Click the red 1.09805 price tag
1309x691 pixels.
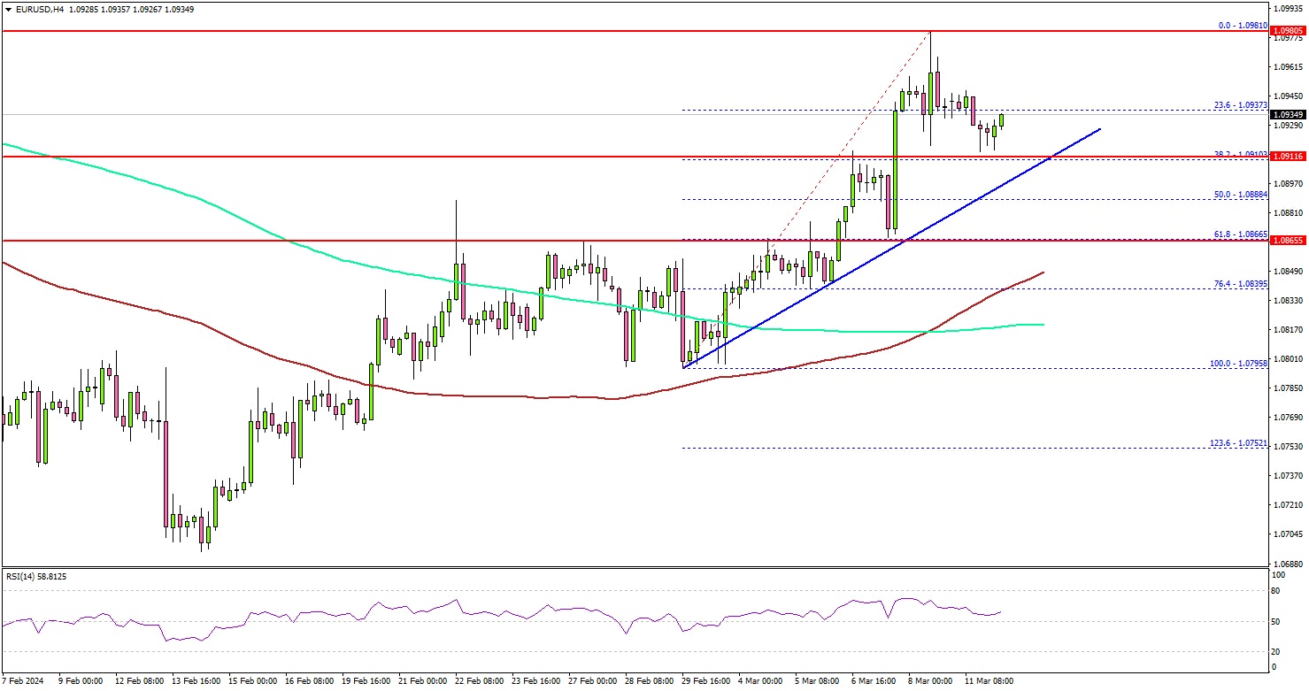coord(1289,32)
